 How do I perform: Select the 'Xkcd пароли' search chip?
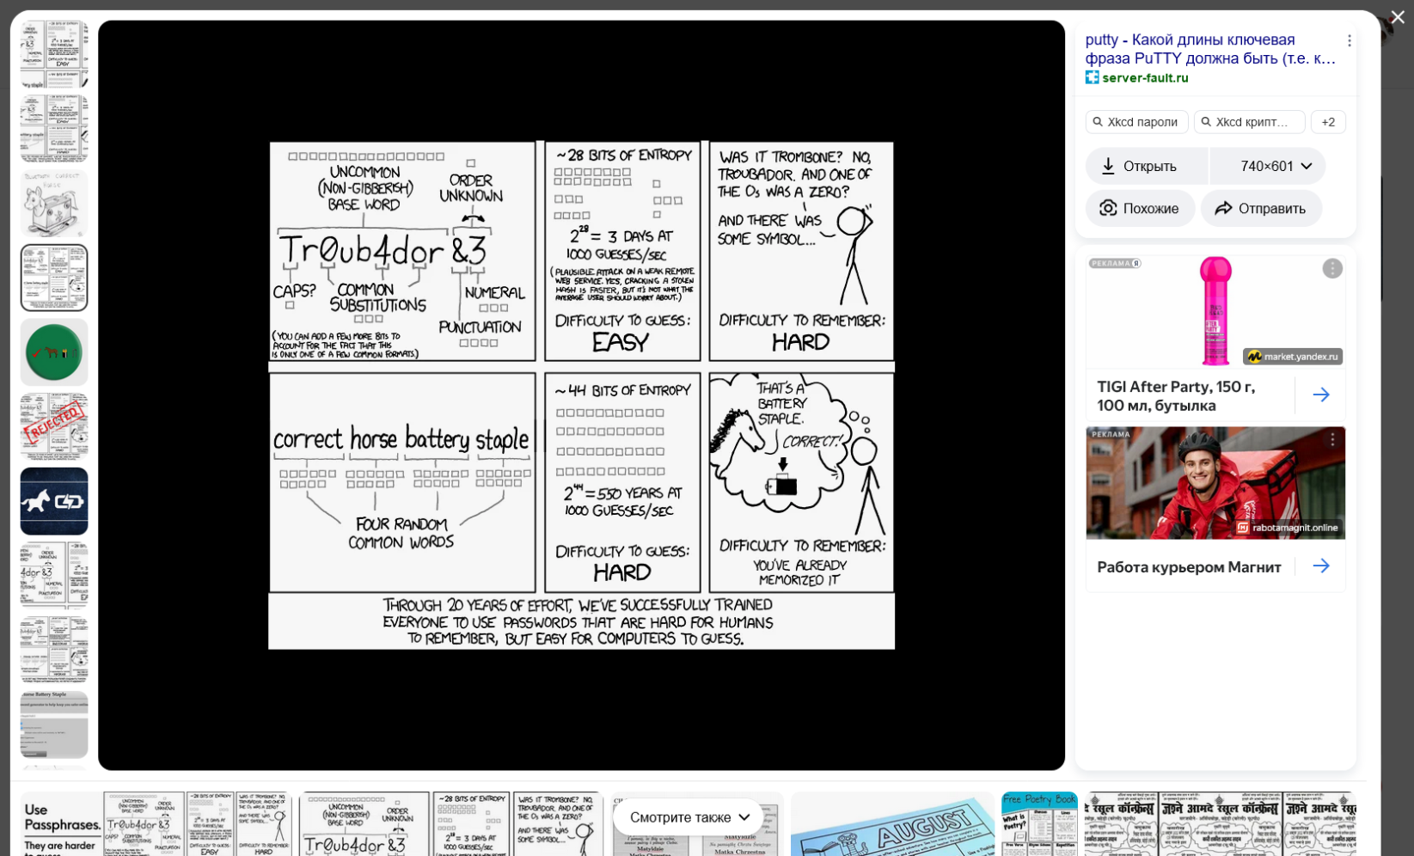pos(1136,122)
